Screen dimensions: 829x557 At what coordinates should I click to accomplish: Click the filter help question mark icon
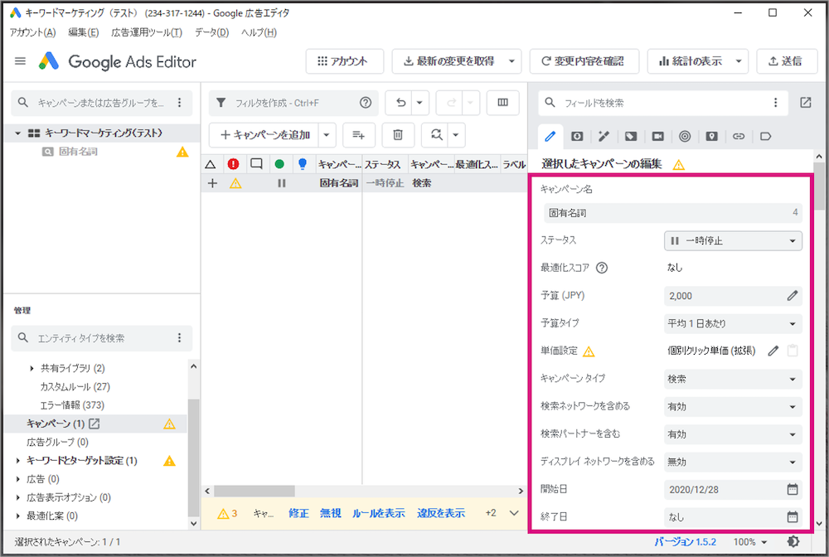pos(366,103)
